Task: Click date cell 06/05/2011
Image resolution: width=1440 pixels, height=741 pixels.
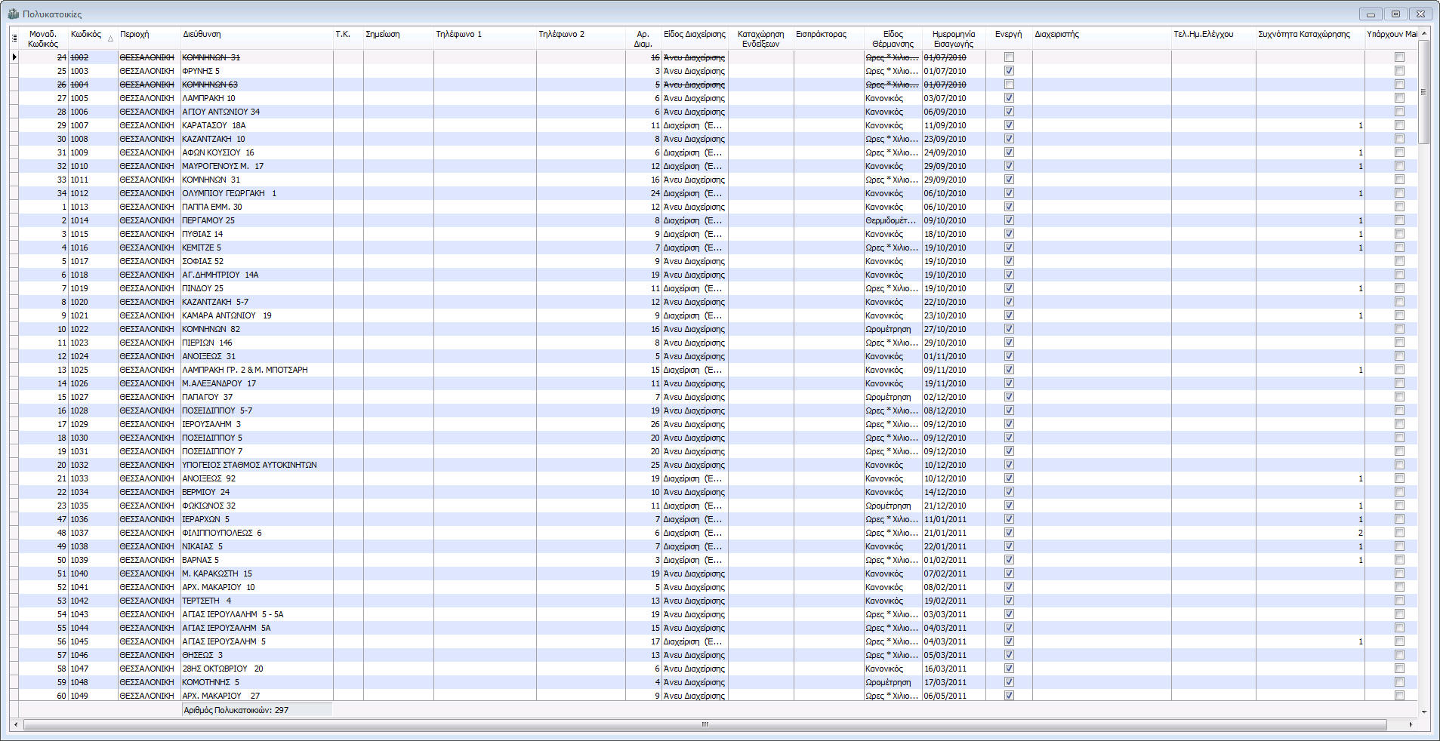Action: tap(954, 696)
